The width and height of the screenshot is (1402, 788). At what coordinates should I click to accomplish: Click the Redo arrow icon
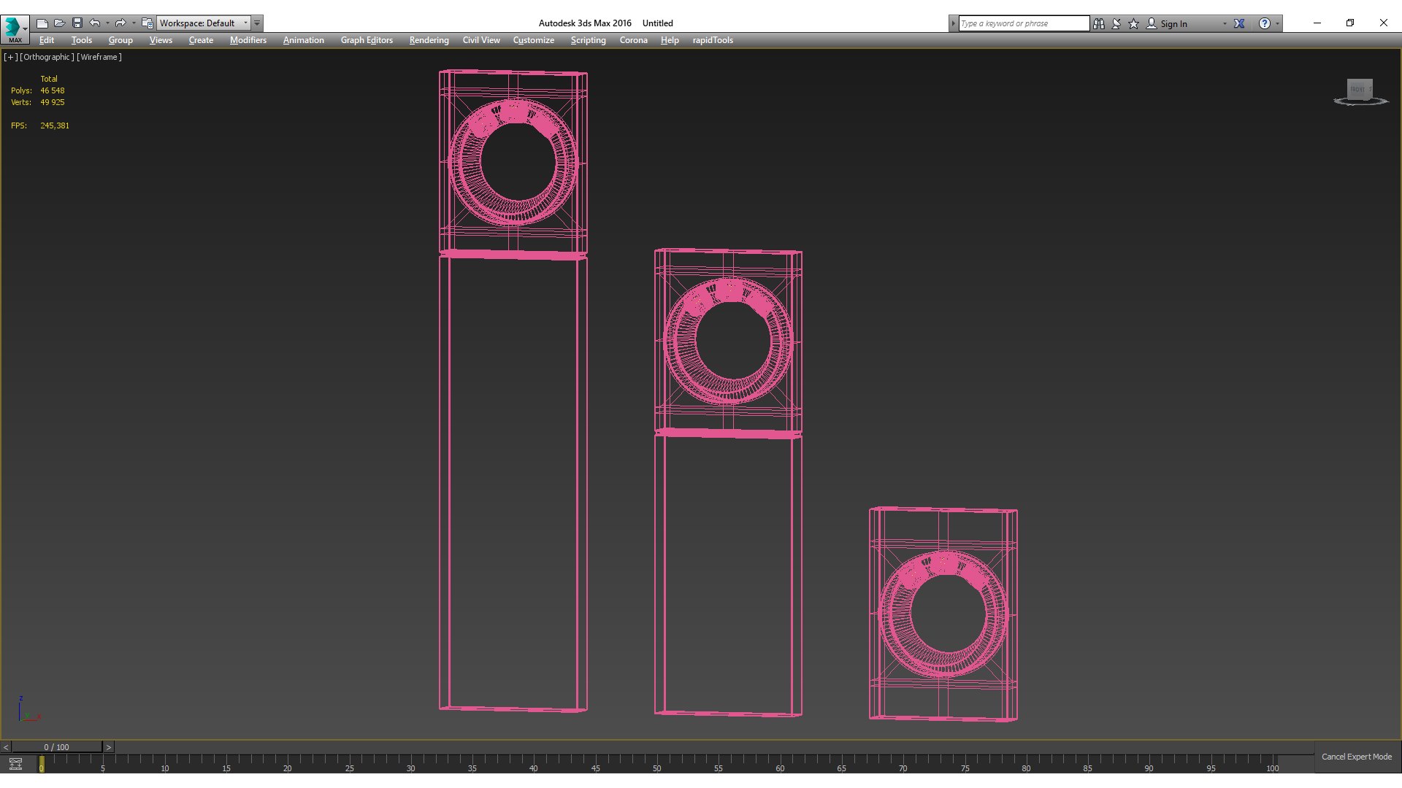tap(120, 23)
